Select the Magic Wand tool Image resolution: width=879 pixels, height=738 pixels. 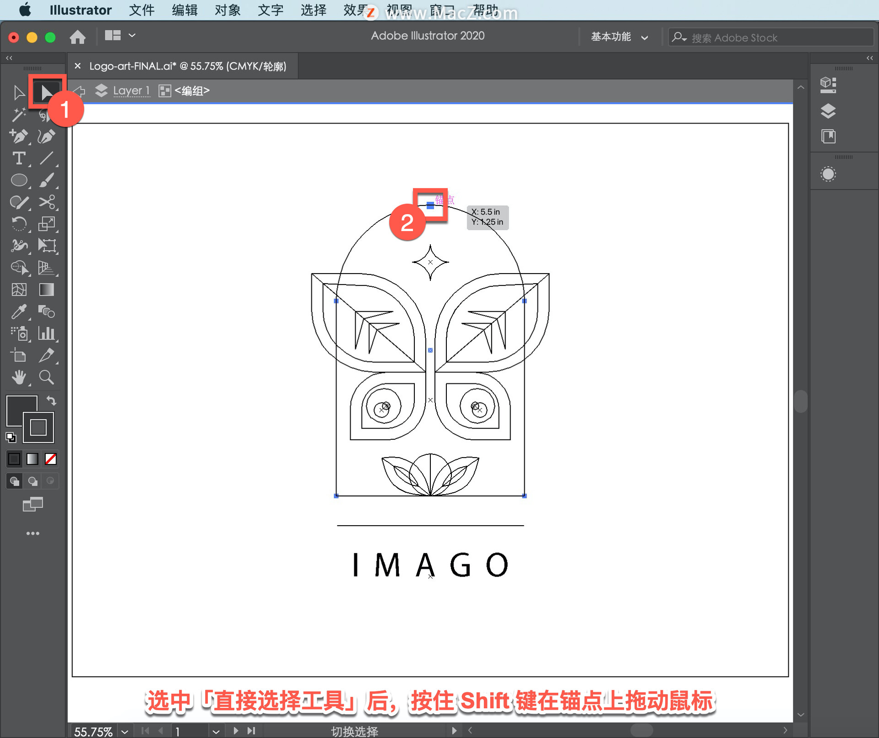[x=19, y=114]
